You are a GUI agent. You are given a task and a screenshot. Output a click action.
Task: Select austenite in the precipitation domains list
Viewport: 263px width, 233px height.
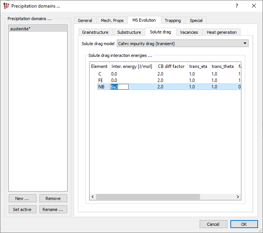pyautogui.click(x=38, y=29)
